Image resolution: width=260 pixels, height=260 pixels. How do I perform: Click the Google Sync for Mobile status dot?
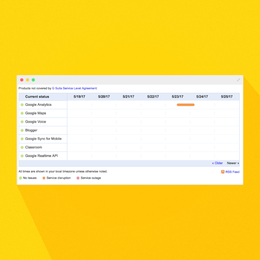coord(22,139)
